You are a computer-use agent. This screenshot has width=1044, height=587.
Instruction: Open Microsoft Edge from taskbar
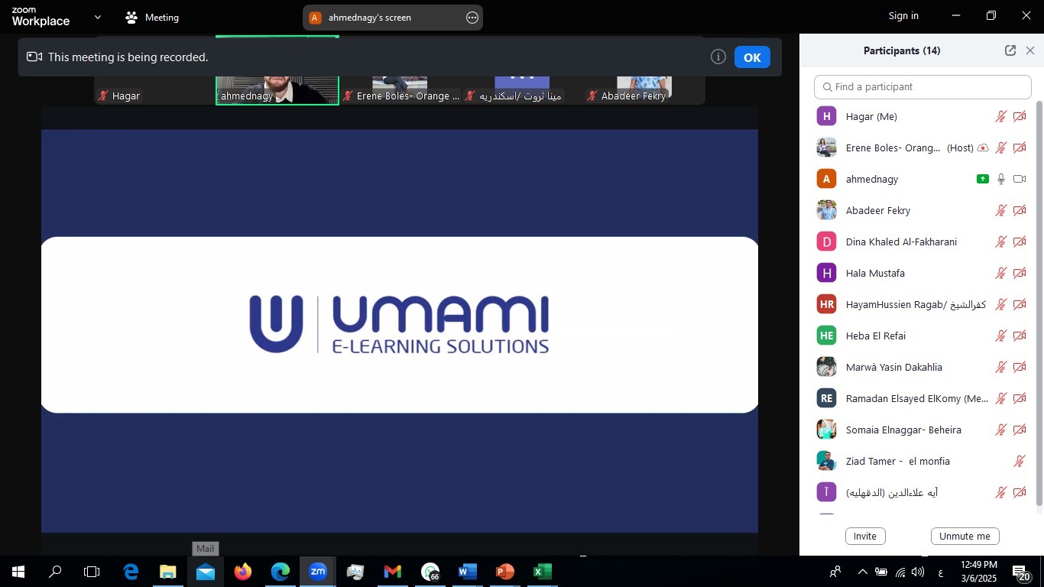280,572
